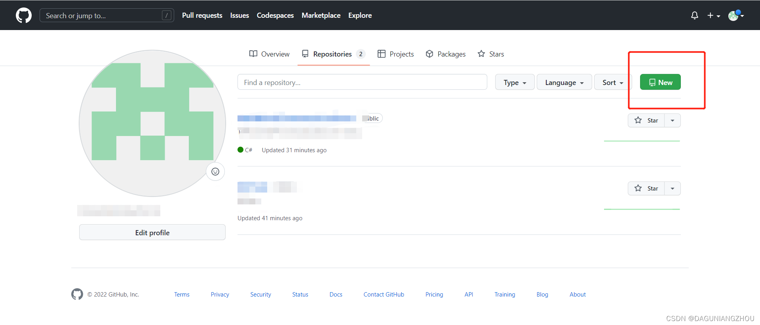This screenshot has width=760, height=325.
Task: Open the user avatar menu
Action: pos(736,15)
